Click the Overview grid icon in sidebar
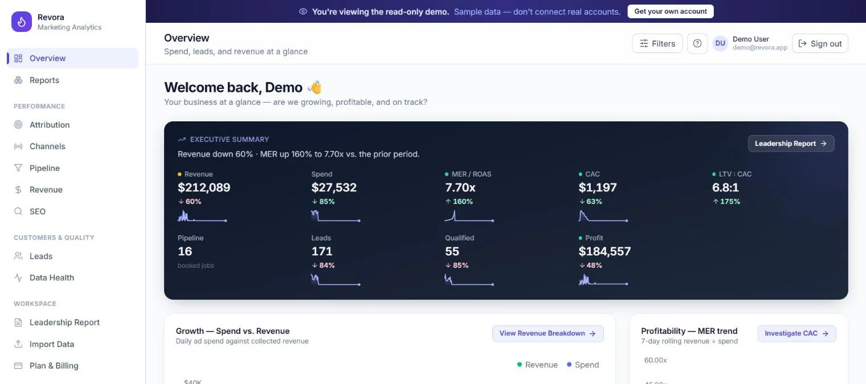The width and height of the screenshot is (866, 384). point(18,58)
